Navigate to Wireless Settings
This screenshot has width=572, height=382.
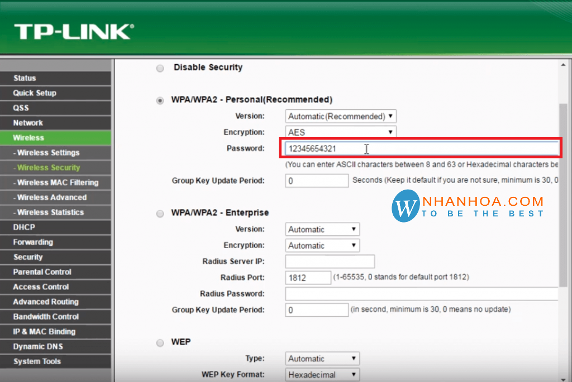tap(46, 152)
